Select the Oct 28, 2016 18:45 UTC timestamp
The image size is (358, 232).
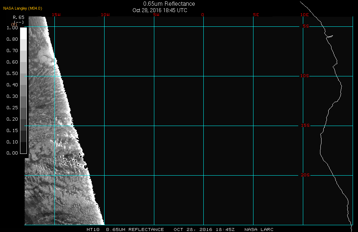tap(160, 10)
